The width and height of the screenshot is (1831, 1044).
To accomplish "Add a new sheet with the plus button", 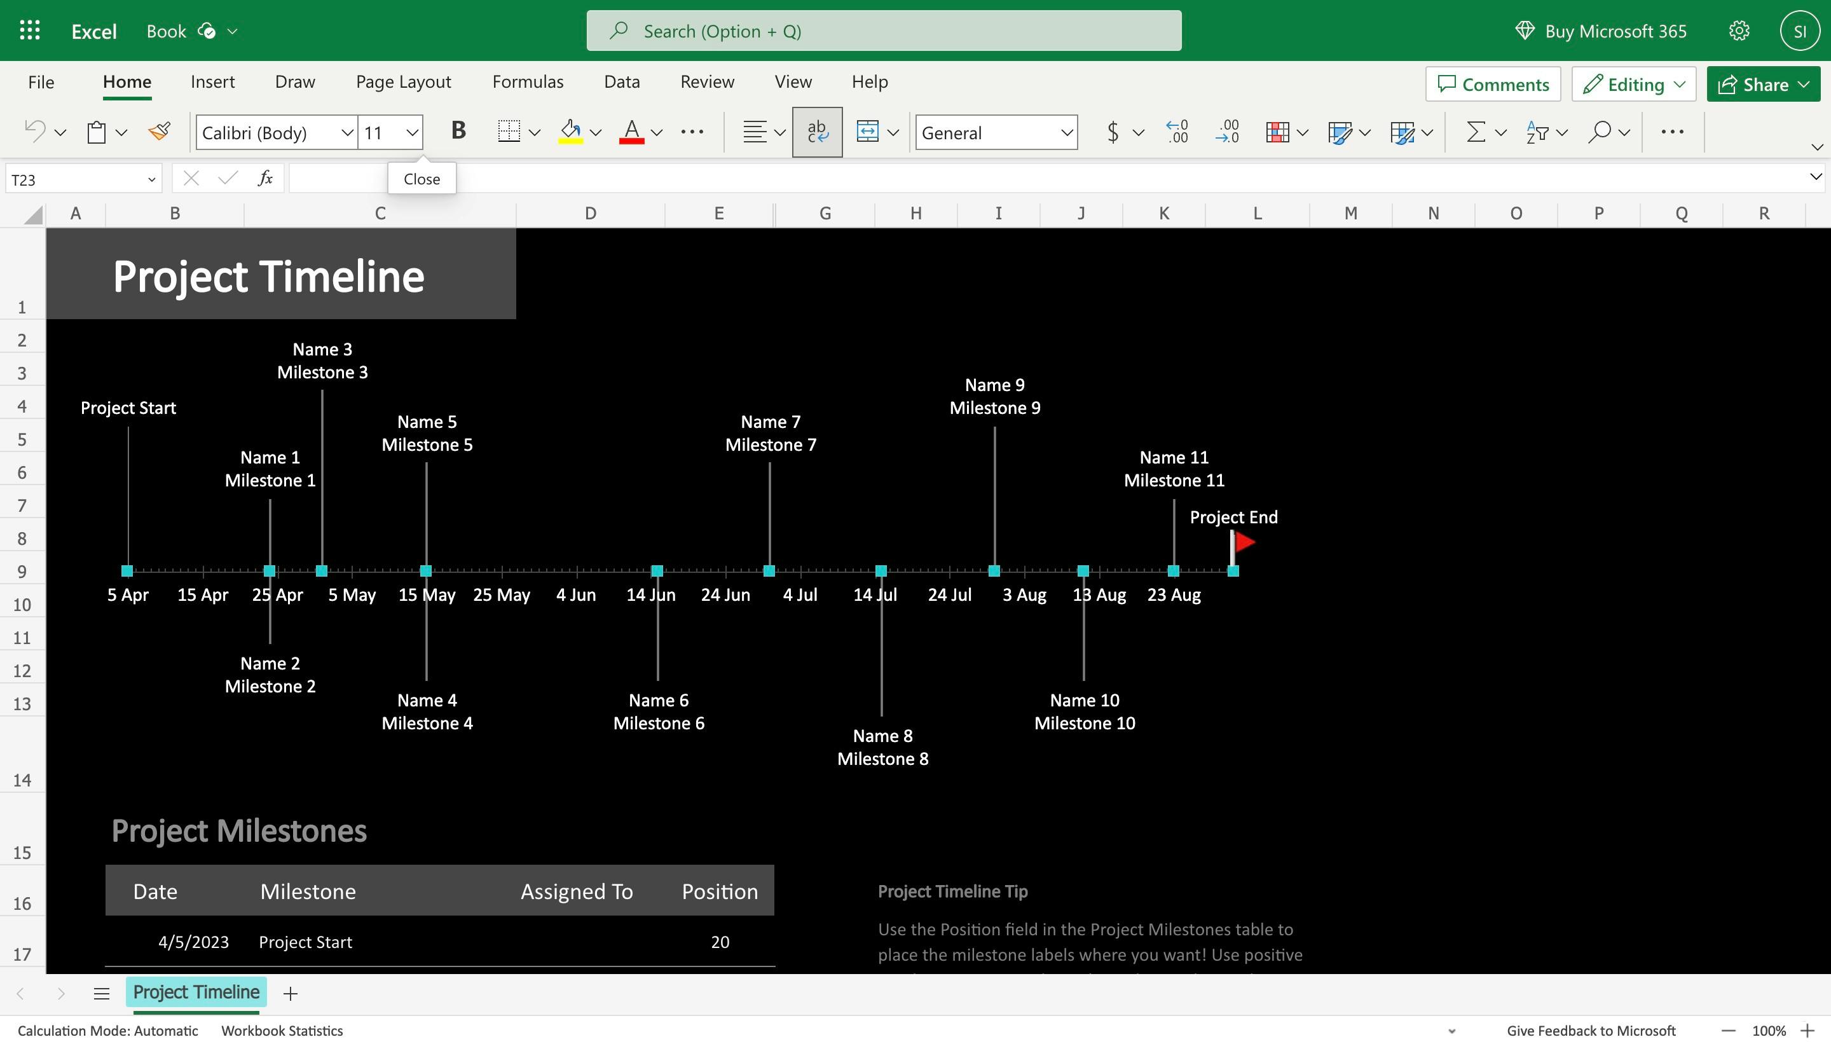I will tap(290, 992).
